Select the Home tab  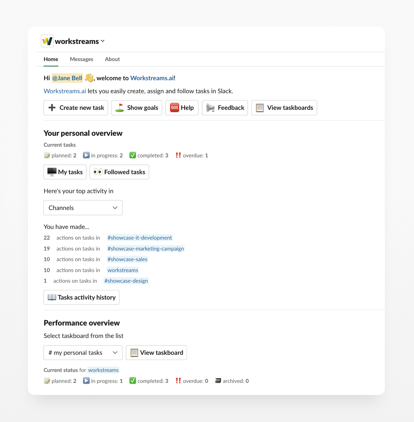point(51,59)
